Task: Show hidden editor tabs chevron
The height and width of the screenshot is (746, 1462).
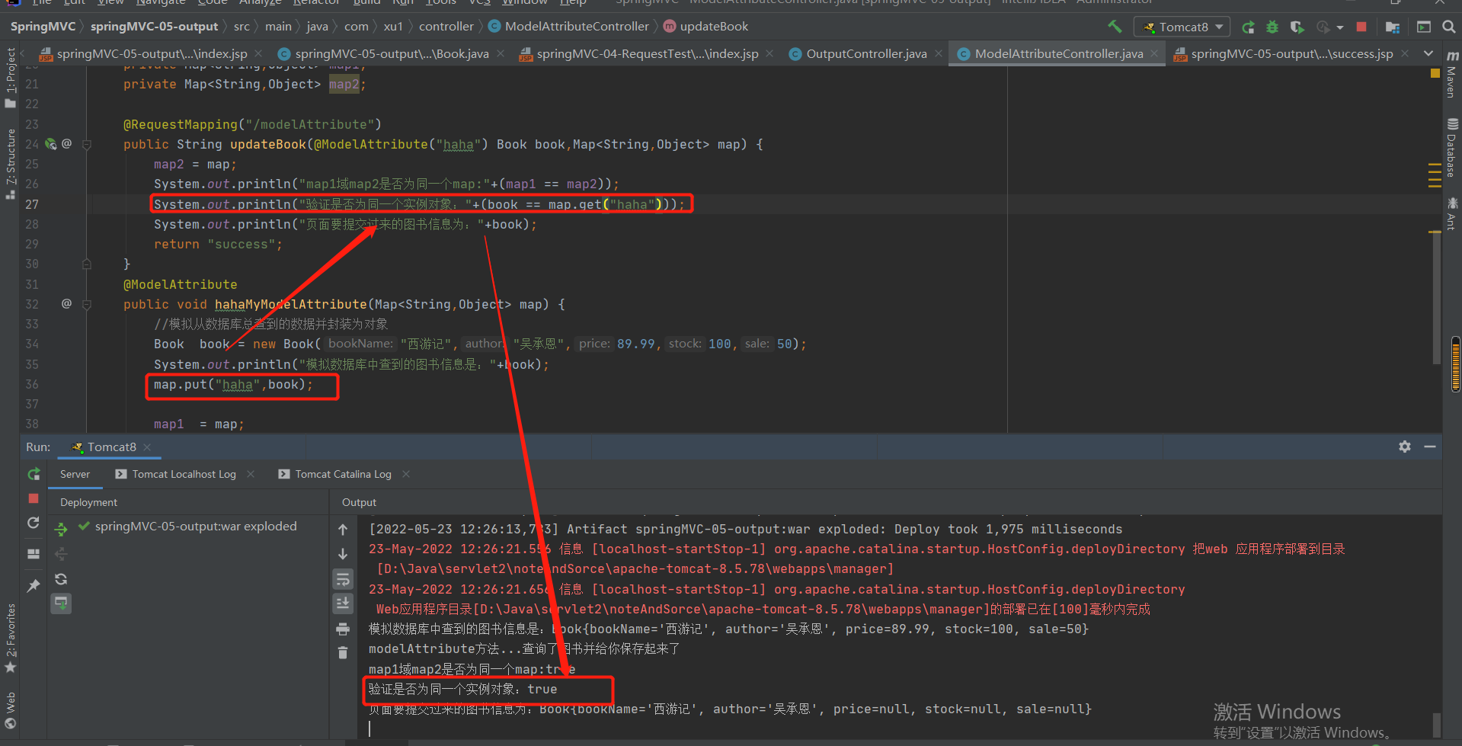Action: point(1428,53)
